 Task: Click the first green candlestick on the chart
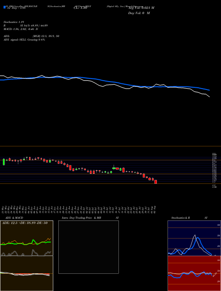click(x=4, y=162)
